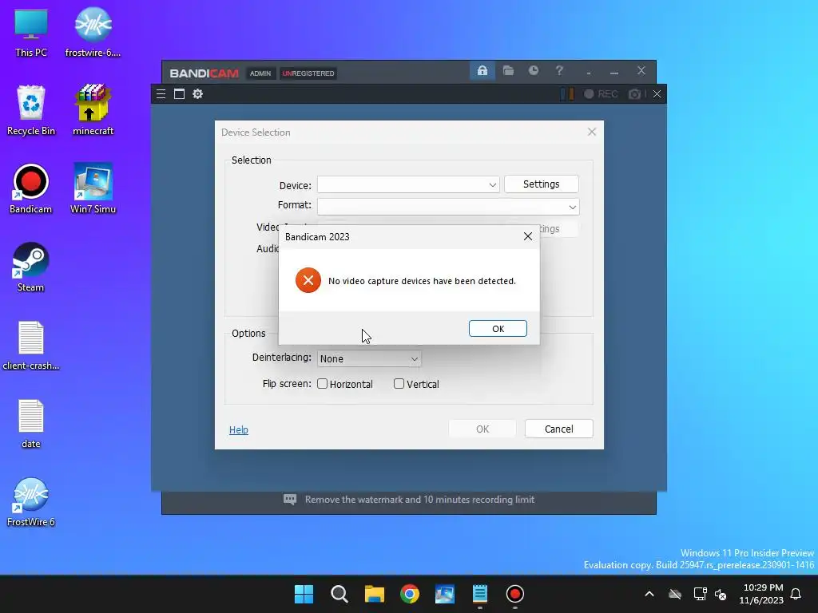Expand the Deinterlacing dropdown set to None
This screenshot has width=818, height=613.
[x=369, y=358]
